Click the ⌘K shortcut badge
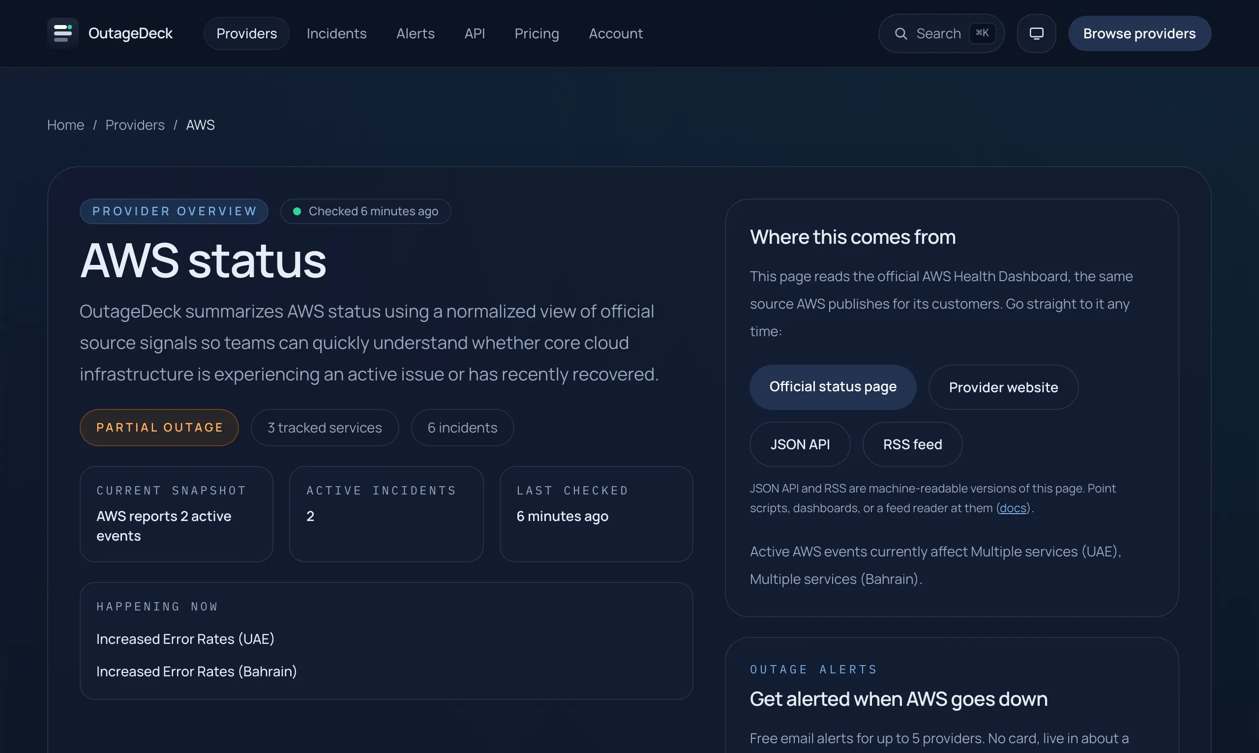1259x753 pixels. pos(982,33)
